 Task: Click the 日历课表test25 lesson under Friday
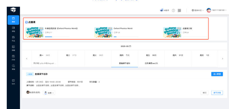151,63
